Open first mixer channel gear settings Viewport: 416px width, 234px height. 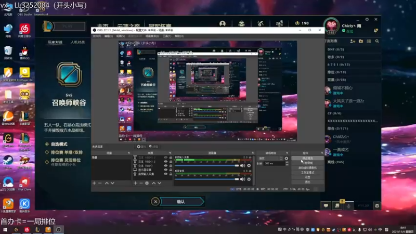[249, 165]
